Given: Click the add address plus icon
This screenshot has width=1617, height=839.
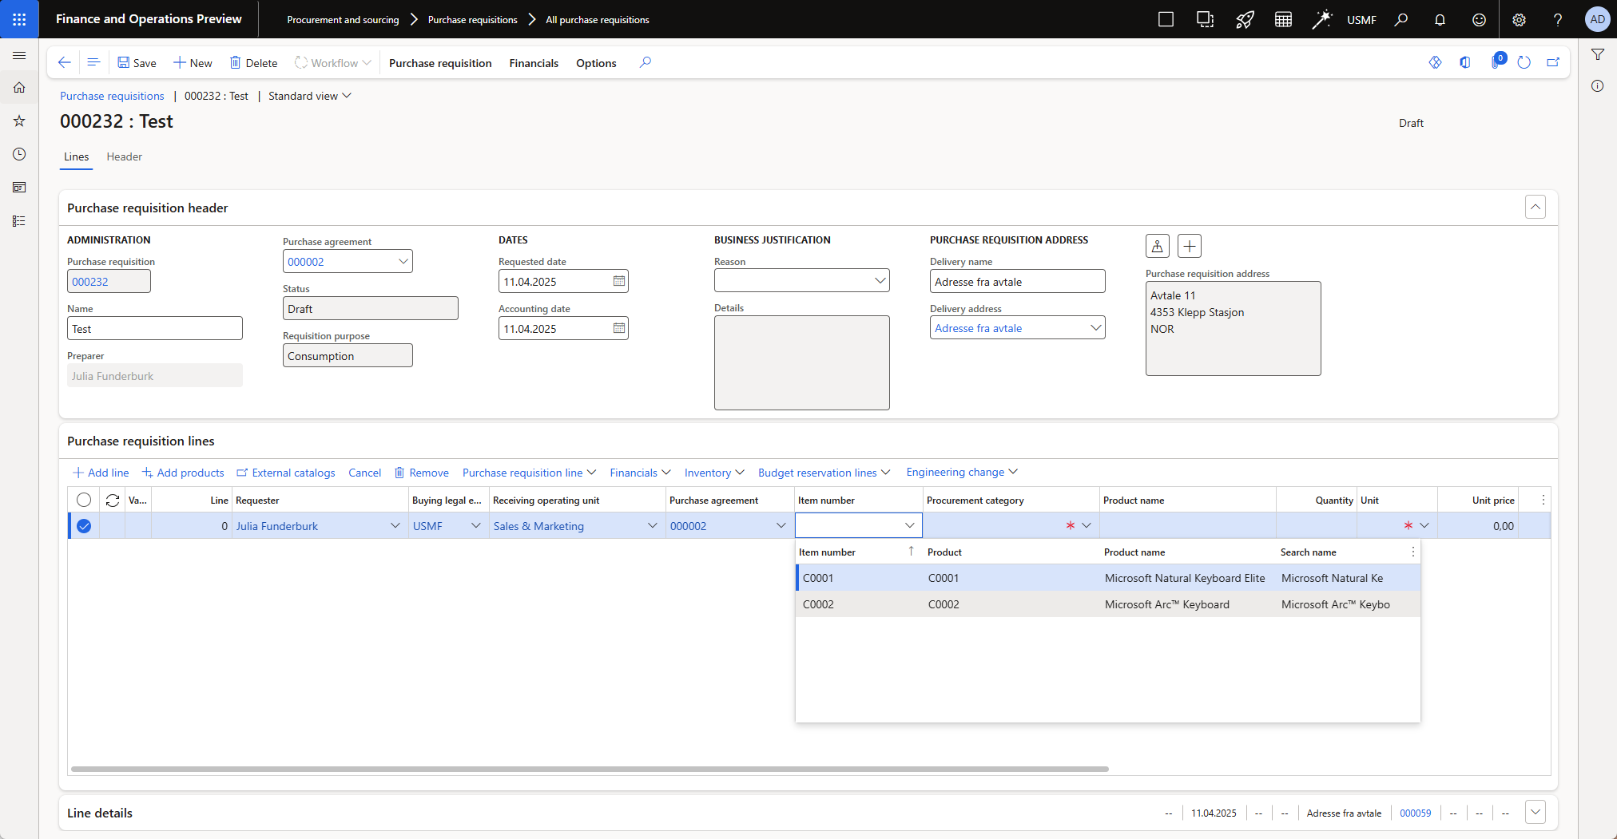Looking at the screenshot, I should pyautogui.click(x=1189, y=246).
